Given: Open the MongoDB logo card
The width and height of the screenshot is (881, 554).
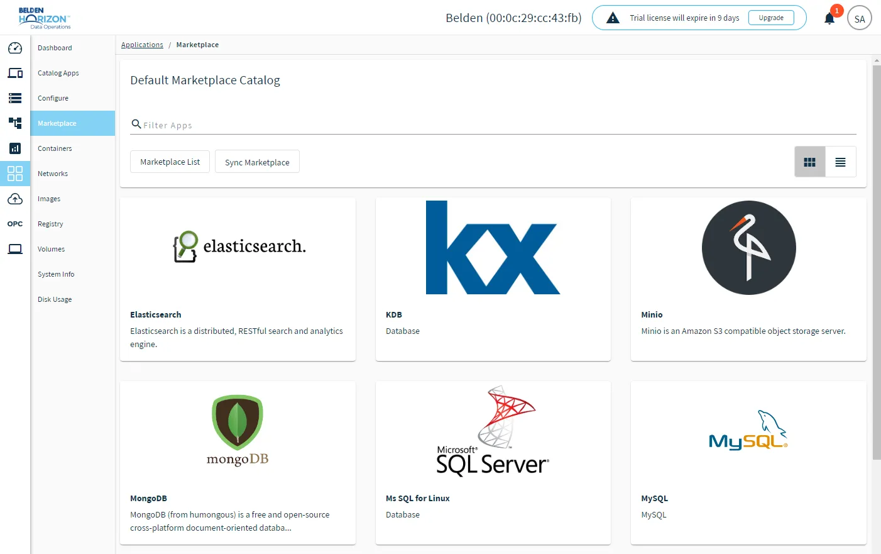Looking at the screenshot, I should tap(238, 431).
